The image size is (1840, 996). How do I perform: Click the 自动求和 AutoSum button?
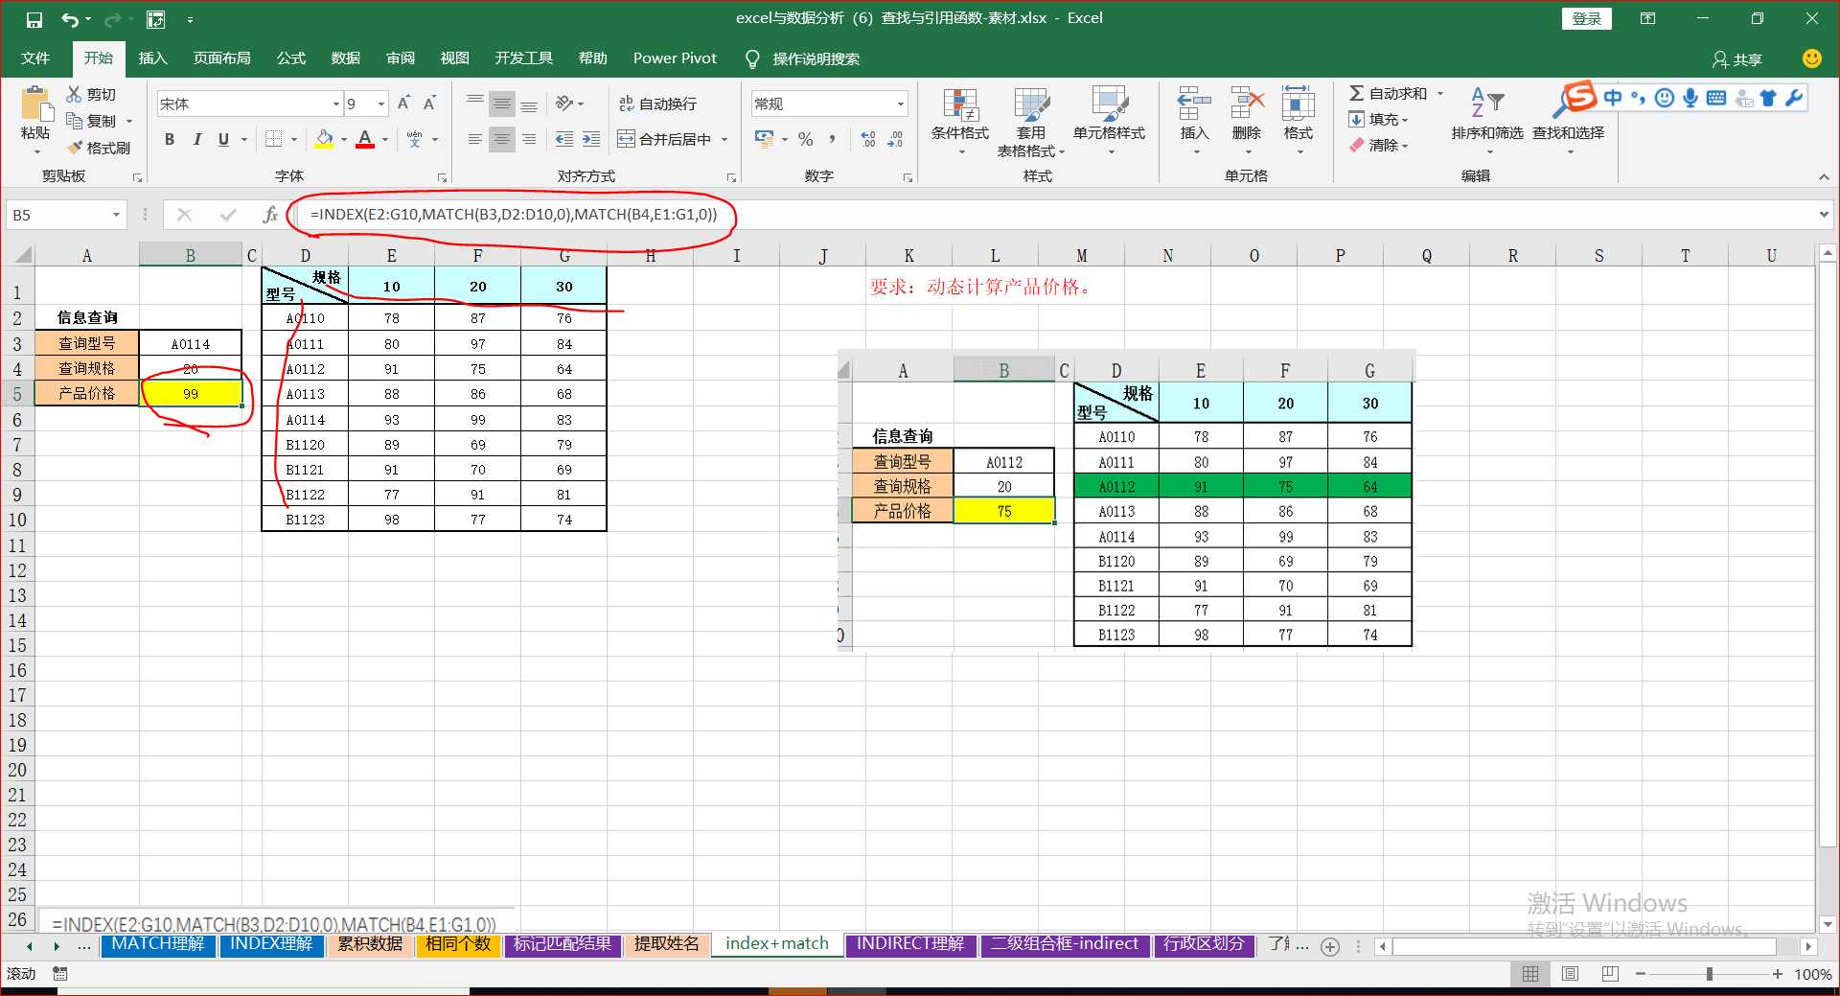click(1388, 94)
